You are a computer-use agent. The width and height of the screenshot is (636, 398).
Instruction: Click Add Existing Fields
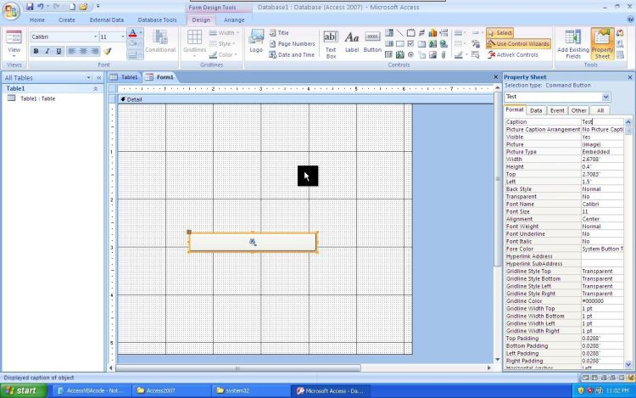(x=573, y=44)
